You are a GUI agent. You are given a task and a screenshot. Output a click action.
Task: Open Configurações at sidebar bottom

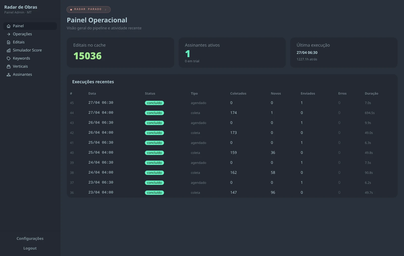click(x=30, y=239)
